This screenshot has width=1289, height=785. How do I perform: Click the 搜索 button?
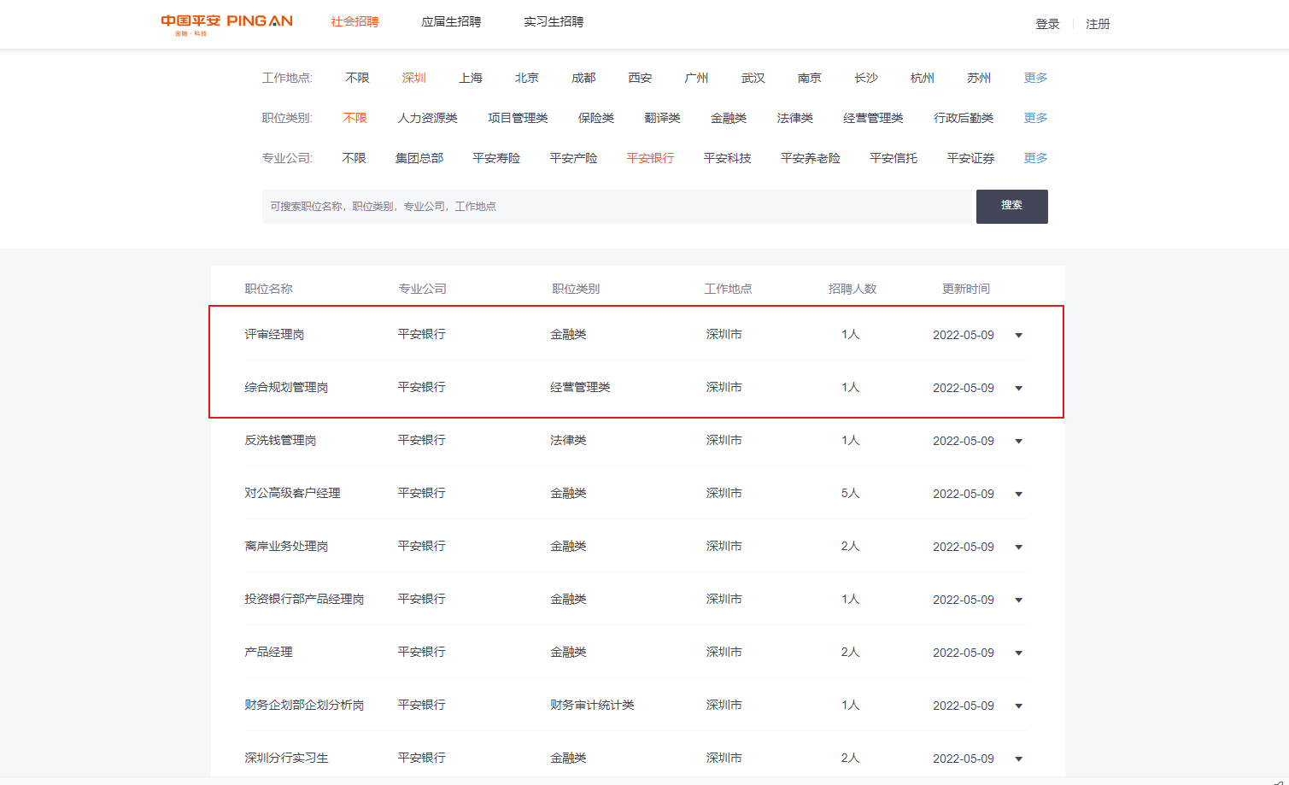1012,207
